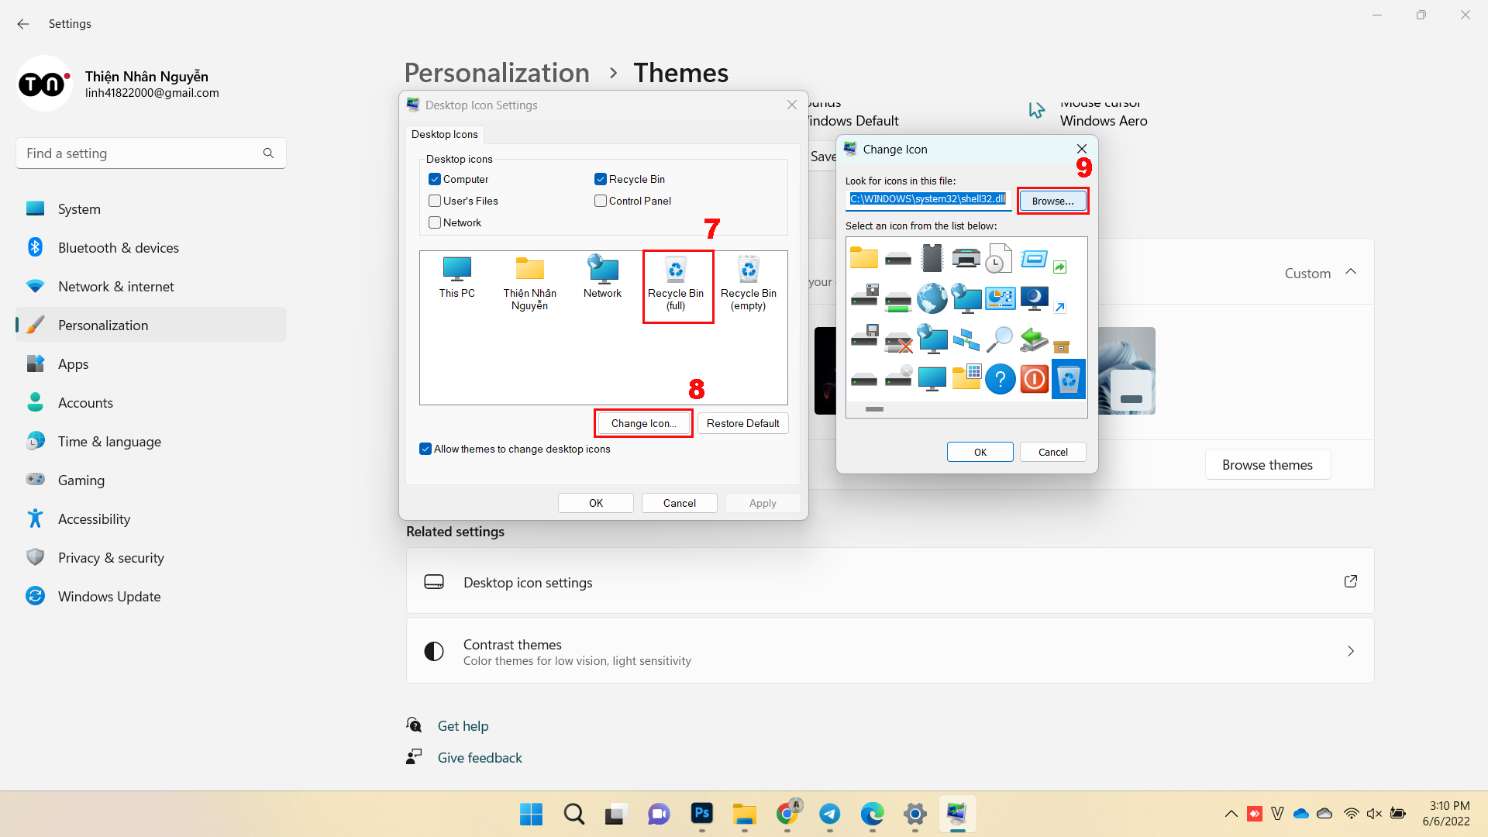Choose the folder with grid overlay icon
This screenshot has width=1488, height=837.
pos(966,378)
